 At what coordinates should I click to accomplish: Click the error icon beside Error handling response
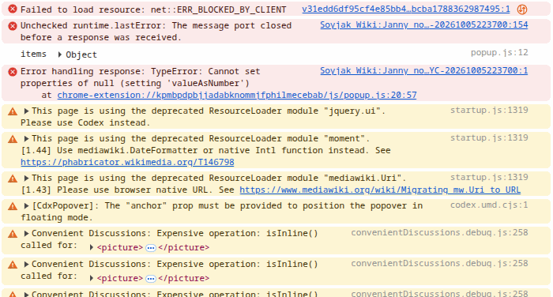click(x=13, y=72)
